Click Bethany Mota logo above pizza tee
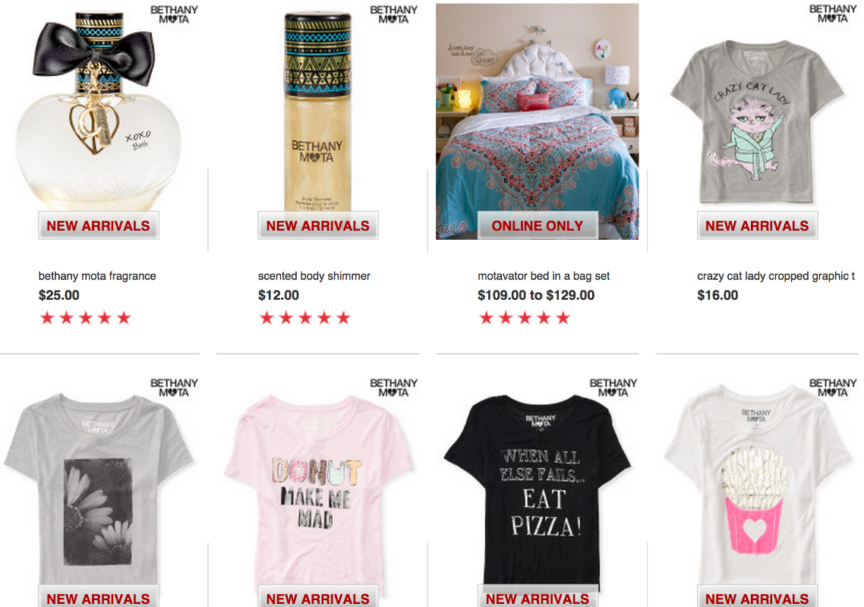This screenshot has width=864, height=607. (x=613, y=388)
